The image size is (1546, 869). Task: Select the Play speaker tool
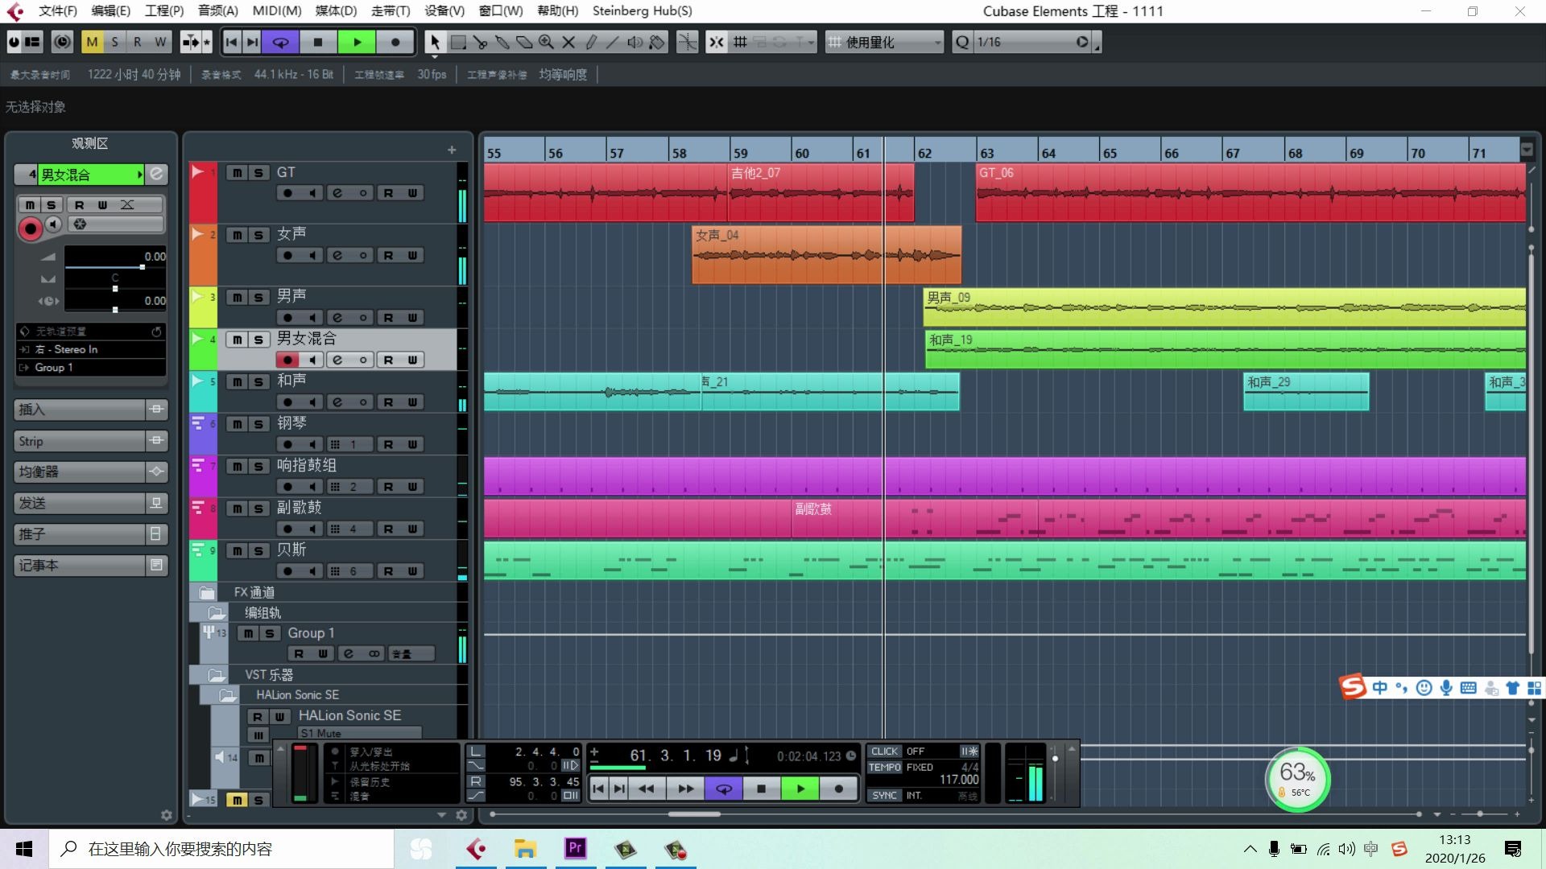click(635, 42)
